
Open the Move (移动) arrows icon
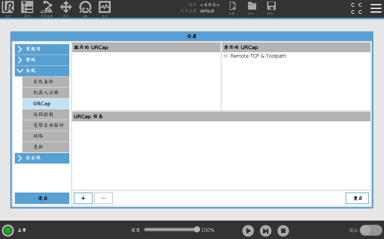66,9
